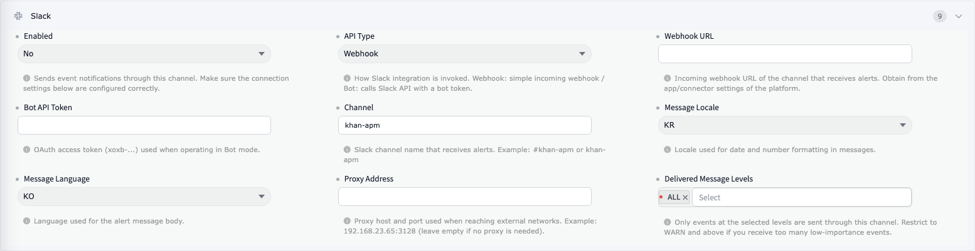Remove the ALL tag from Delivered Message Levels
This screenshot has width=975, height=251.
tap(685, 197)
